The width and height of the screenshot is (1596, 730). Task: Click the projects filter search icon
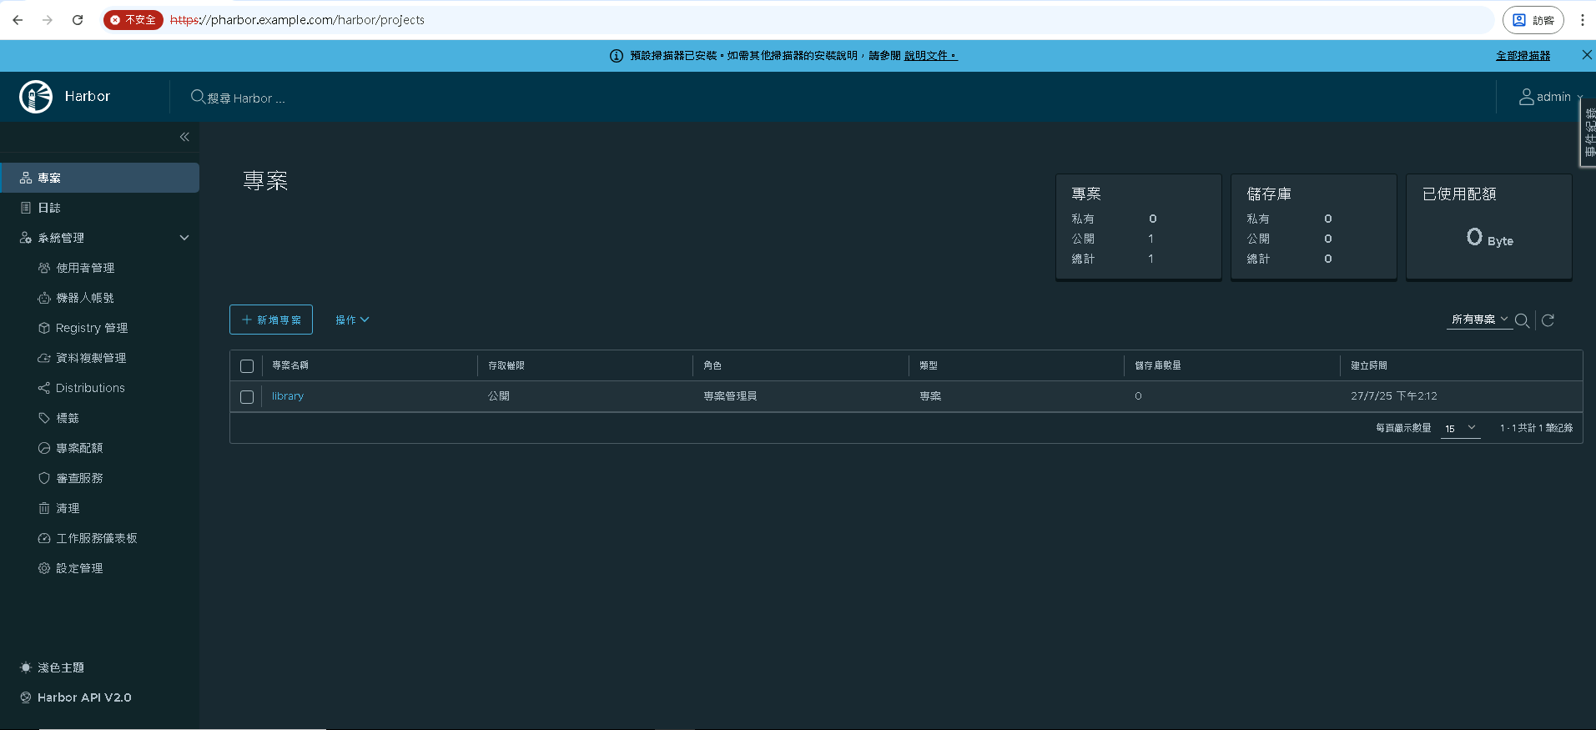point(1523,320)
